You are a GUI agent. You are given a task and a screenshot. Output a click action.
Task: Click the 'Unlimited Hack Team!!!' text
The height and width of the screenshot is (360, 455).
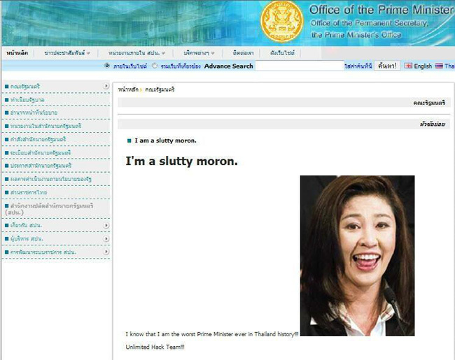click(155, 347)
